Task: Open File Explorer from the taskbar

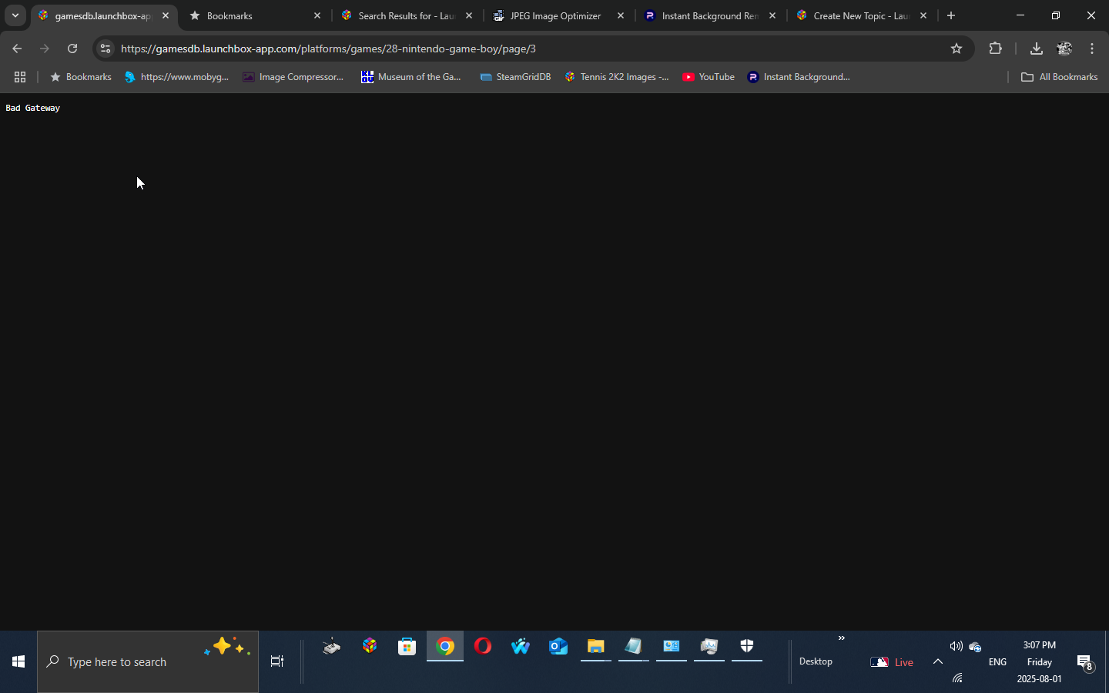Action: tap(596, 647)
